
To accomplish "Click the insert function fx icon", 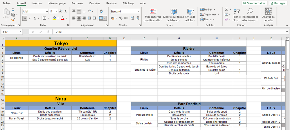I will pyautogui.click(x=48, y=32).
